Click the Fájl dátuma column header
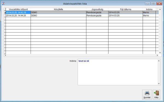 (x=126, y=9)
